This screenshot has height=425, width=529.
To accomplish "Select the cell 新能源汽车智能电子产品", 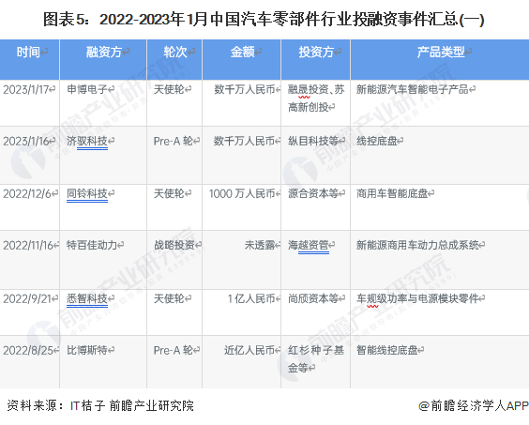I will point(440,103).
